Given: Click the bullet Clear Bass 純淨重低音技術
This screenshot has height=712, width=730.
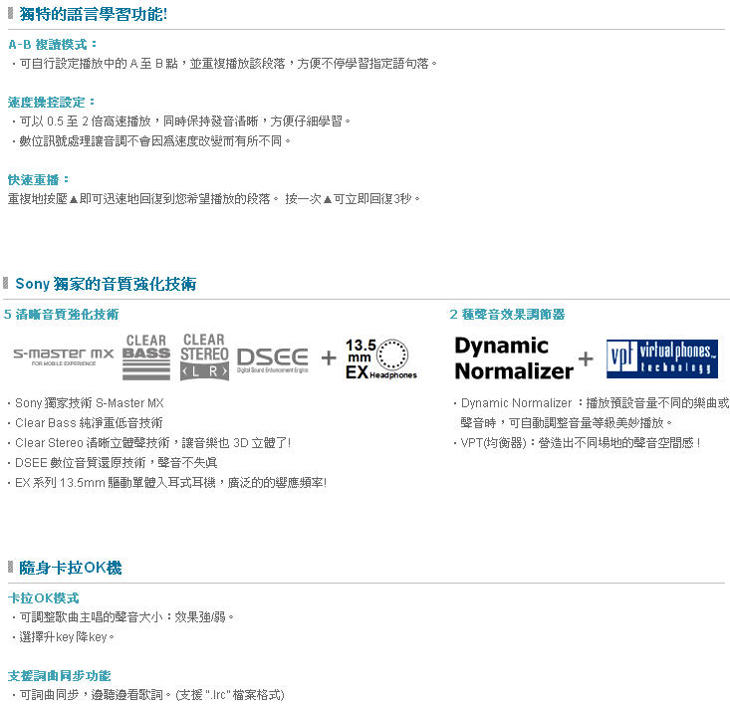Looking at the screenshot, I should [x=86, y=423].
